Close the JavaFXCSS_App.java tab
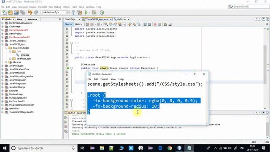The width and height of the screenshot is (270, 152). [111, 19]
